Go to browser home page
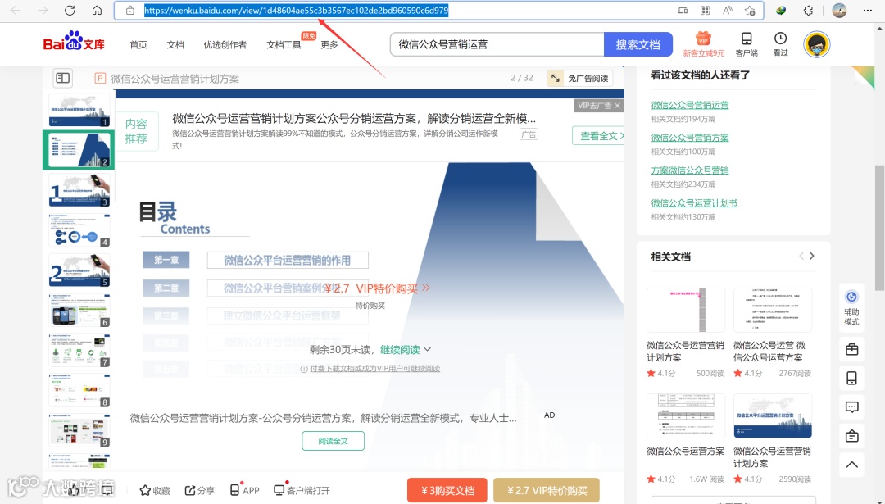The height and width of the screenshot is (504, 885). pos(97,10)
